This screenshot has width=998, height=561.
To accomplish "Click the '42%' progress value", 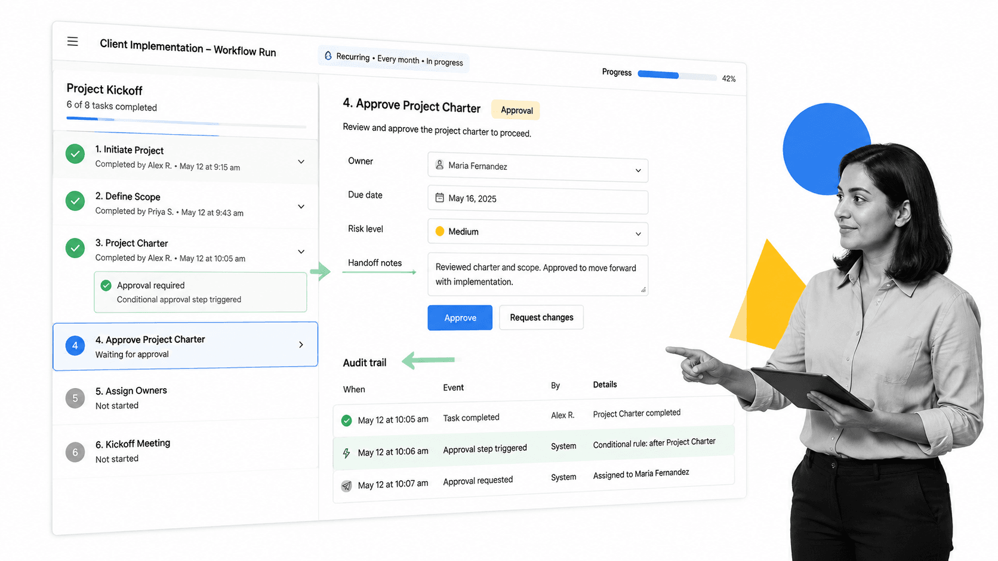I will 729,79.
